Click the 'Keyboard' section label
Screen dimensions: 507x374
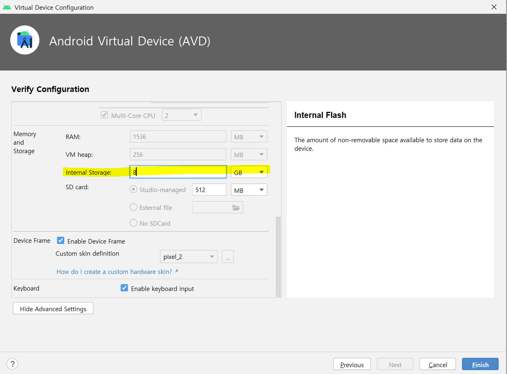coord(26,289)
